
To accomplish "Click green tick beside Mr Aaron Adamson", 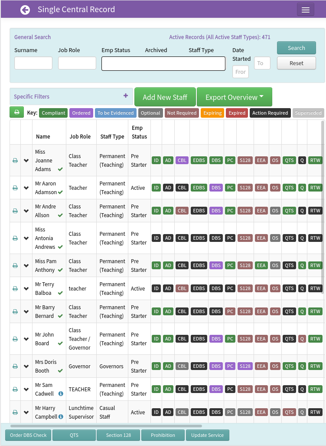I will (x=60, y=192).
